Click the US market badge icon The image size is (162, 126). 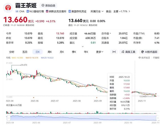tap(17, 11)
